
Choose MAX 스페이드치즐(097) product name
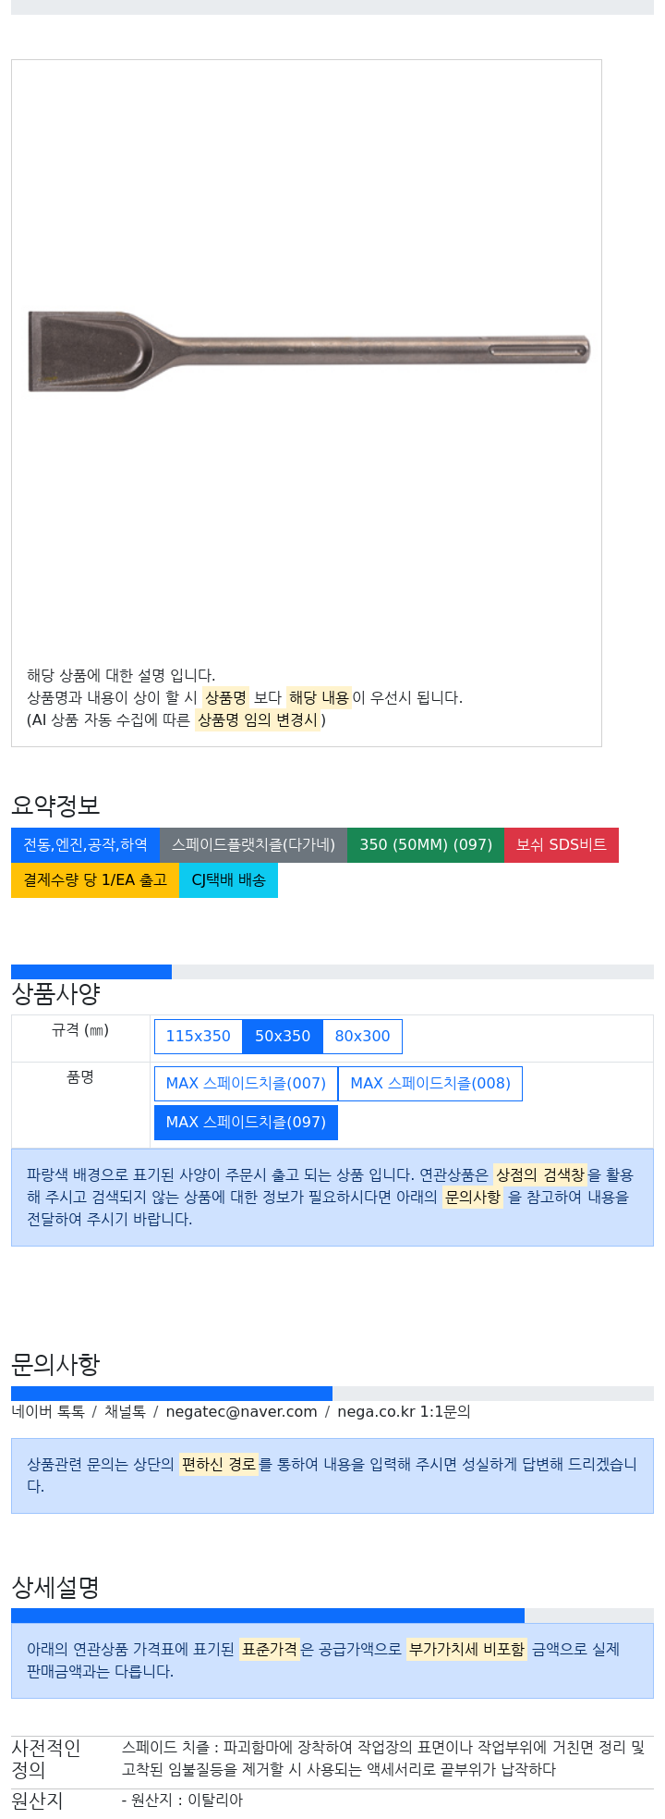point(246,1122)
